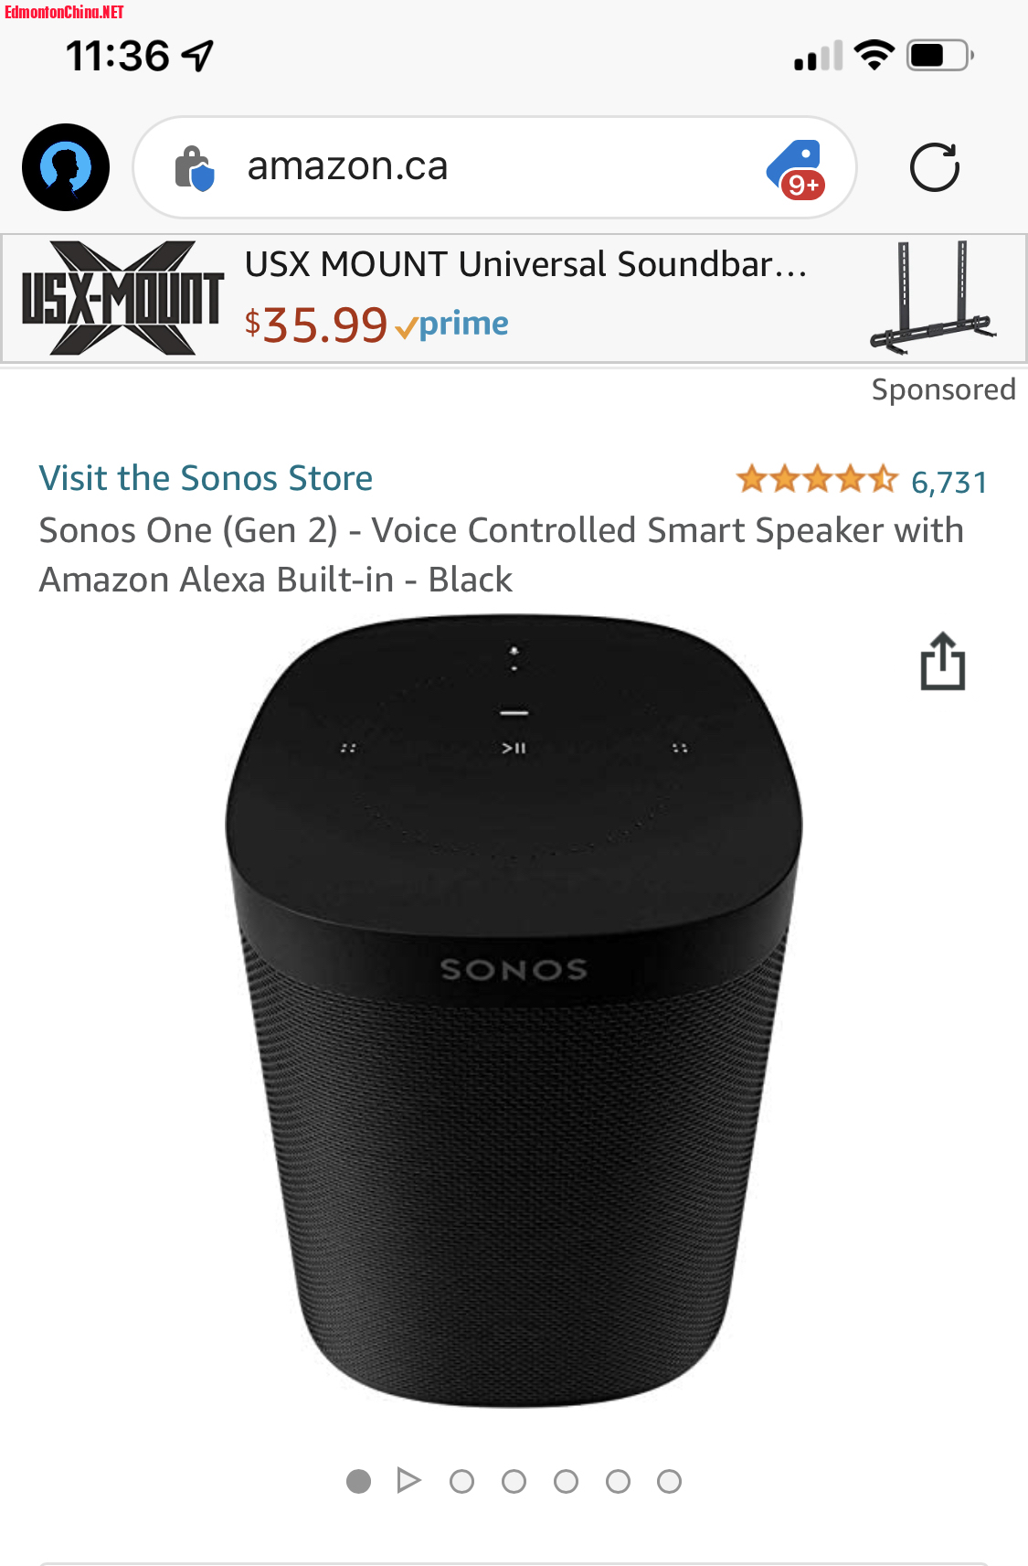Play product video from carousel indicator
Viewport: 1028px width, 1566px height.
click(409, 1480)
